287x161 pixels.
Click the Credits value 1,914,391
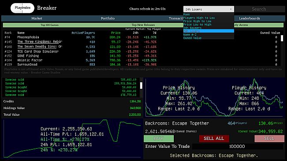[x=135, y=102]
